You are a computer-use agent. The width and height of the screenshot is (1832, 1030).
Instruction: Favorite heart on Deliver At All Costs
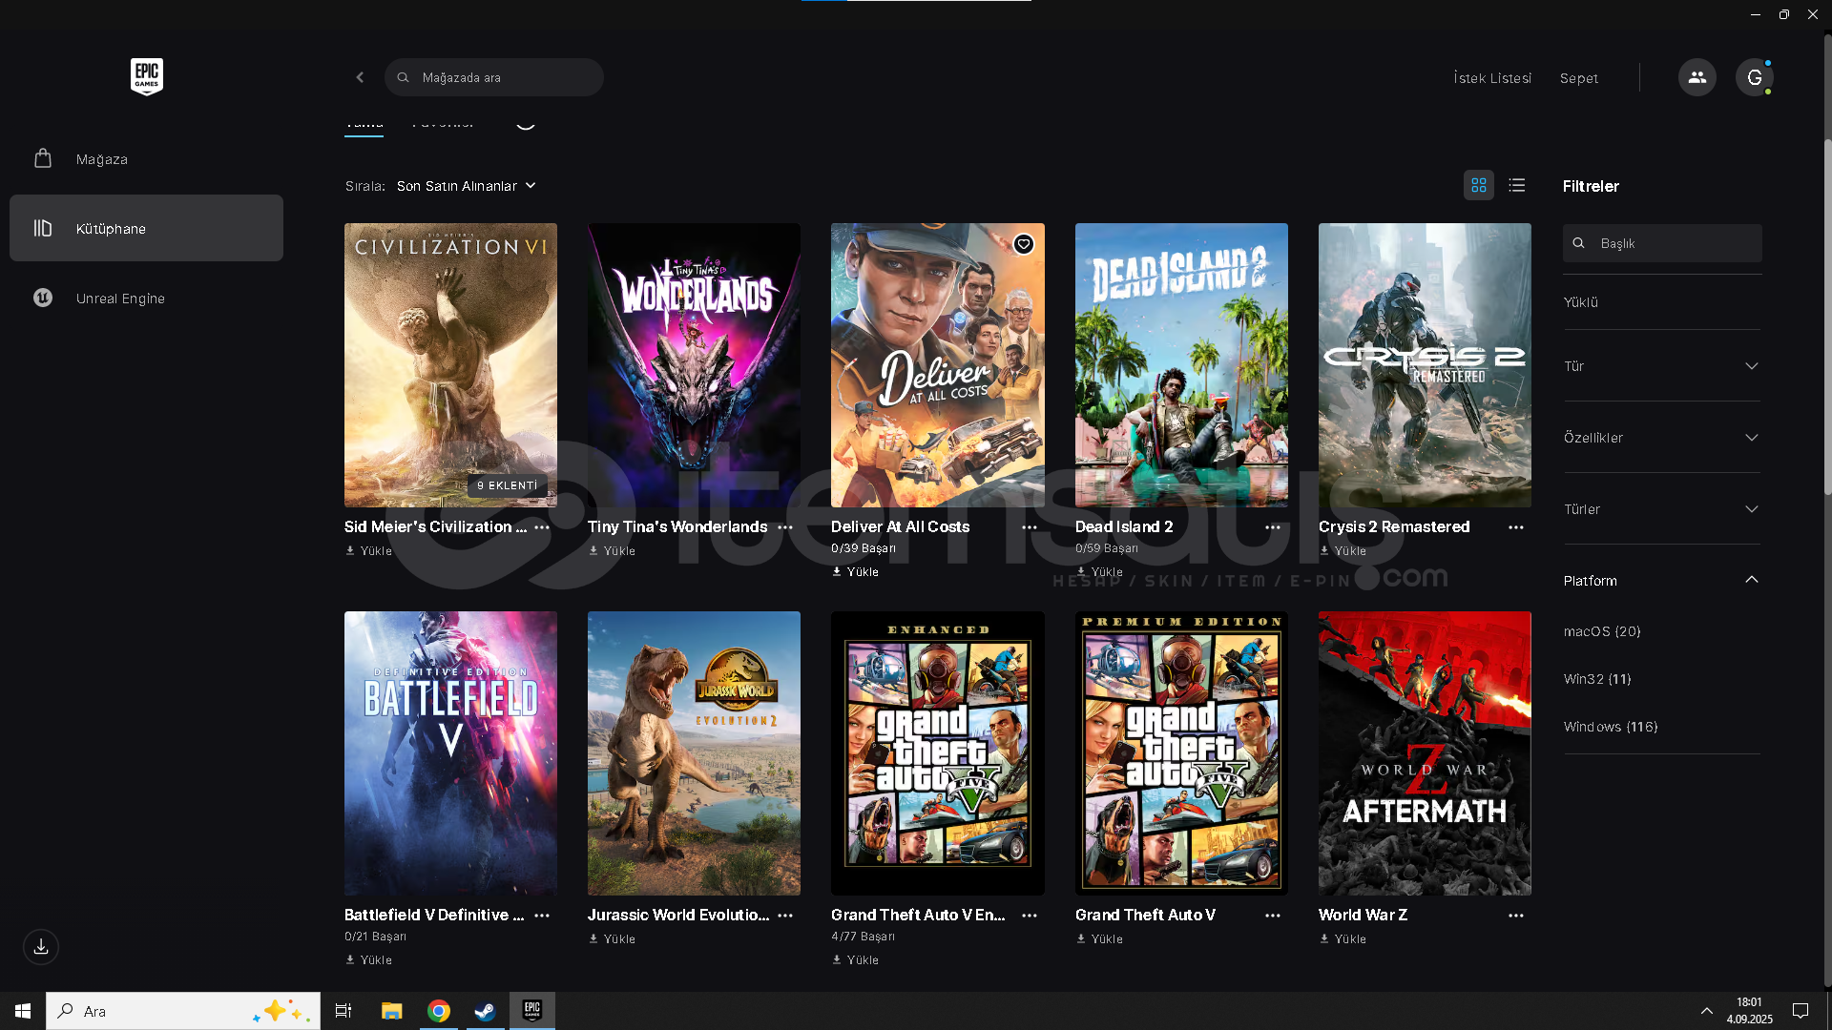pos(1024,244)
